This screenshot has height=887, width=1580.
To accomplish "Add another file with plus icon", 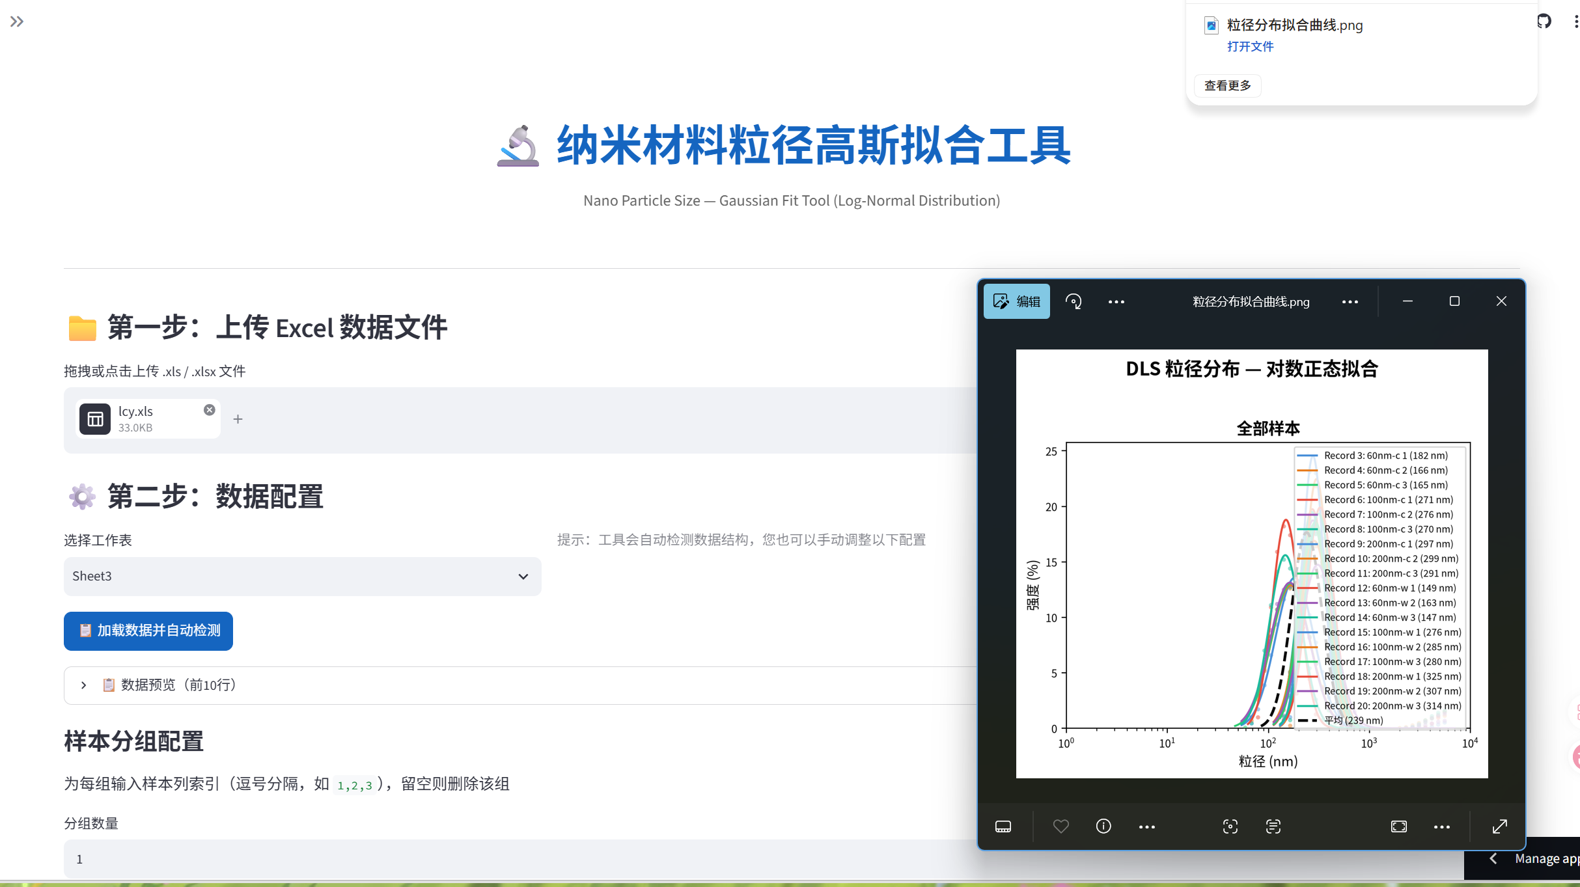I will [x=238, y=419].
